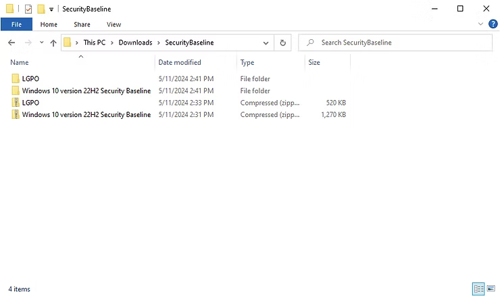This screenshot has height=296, width=500.
Task: Select Windows 10 Security Baseline zip file
Action: click(86, 114)
